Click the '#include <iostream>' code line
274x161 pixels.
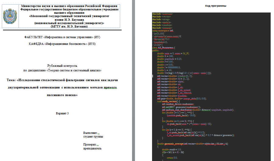[163, 14]
